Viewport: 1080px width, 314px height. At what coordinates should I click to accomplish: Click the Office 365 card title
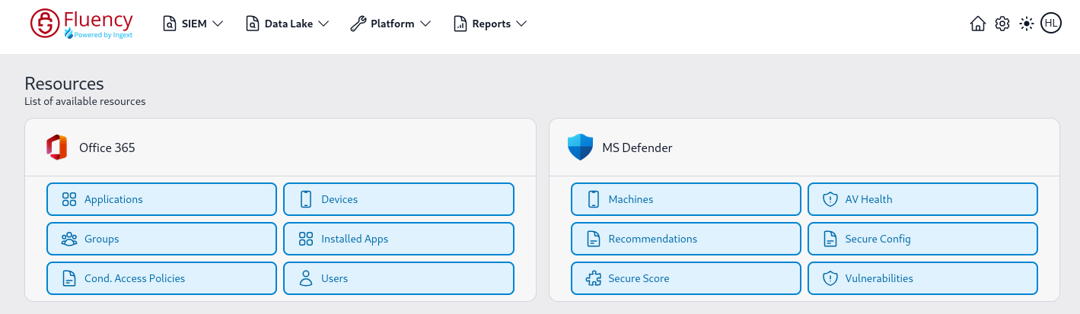[107, 147]
